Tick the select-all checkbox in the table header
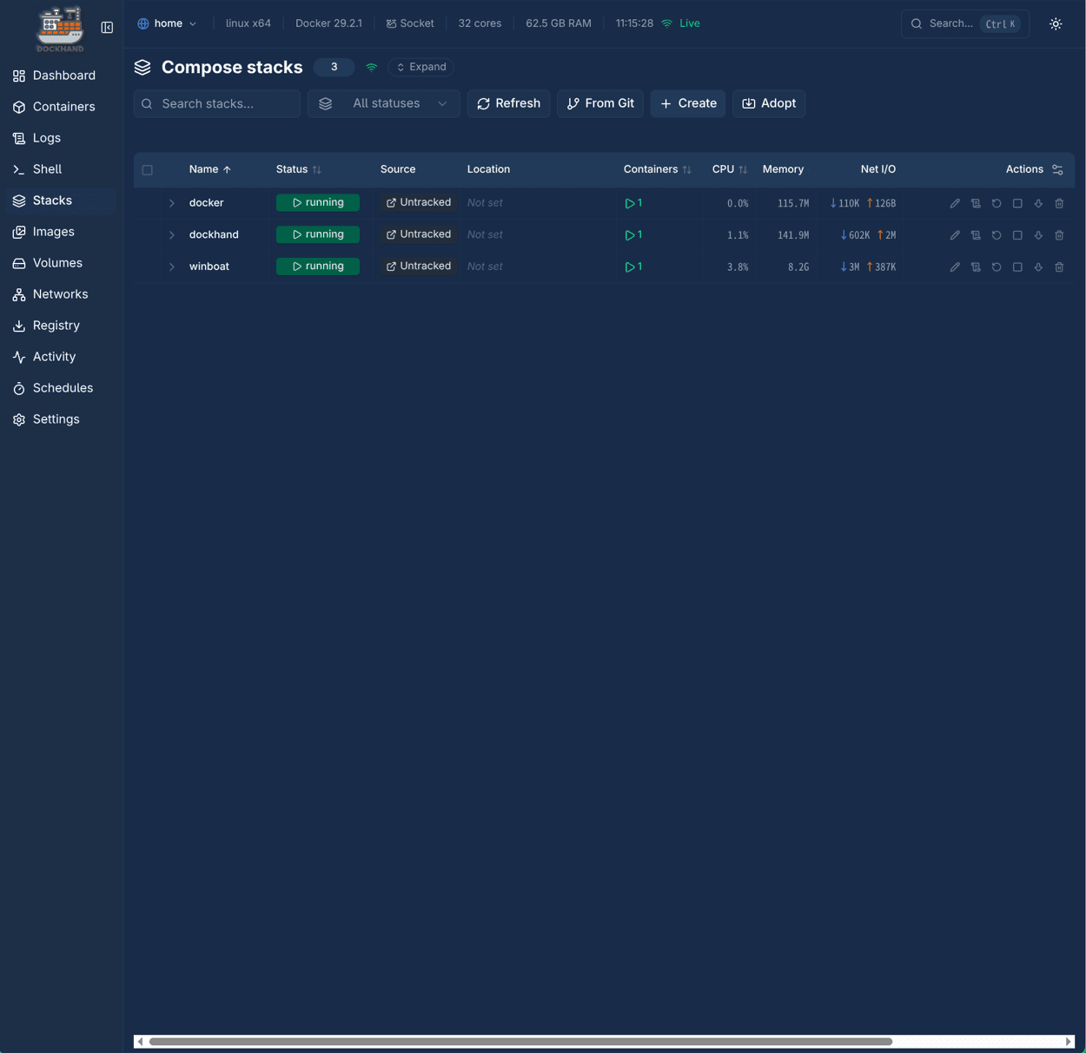The image size is (1086, 1053). [148, 170]
